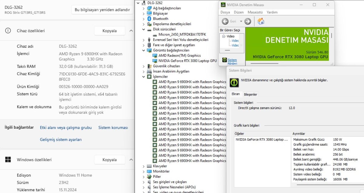The image size is (364, 193).
Task: Click the Evrensel Seri Veri Yolu USB icon
Action: [x=149, y=40]
